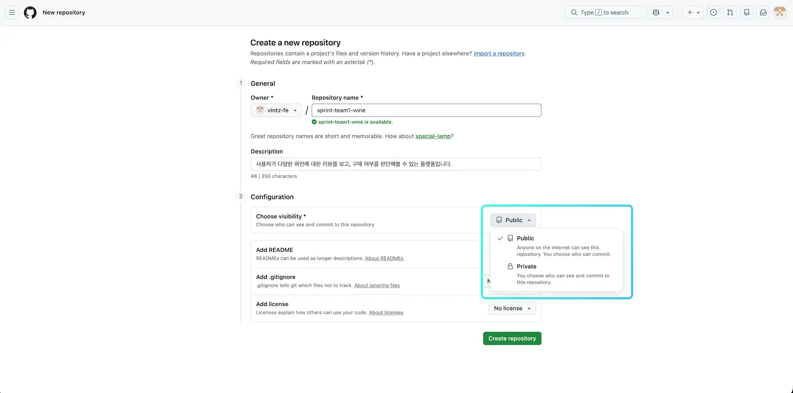Image resolution: width=793 pixels, height=393 pixels.
Task: Open the About licenses link
Action: click(x=386, y=313)
